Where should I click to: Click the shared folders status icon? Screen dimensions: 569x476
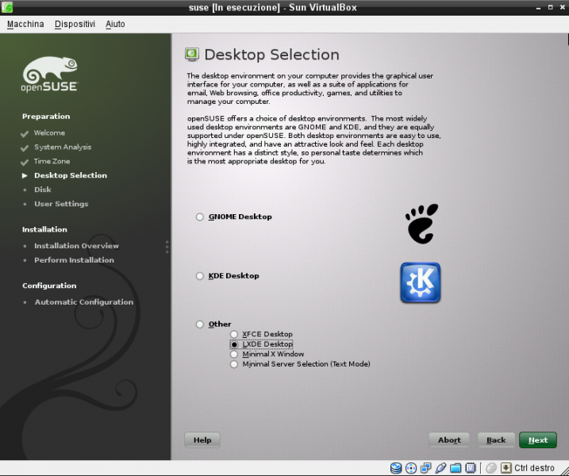click(456, 468)
